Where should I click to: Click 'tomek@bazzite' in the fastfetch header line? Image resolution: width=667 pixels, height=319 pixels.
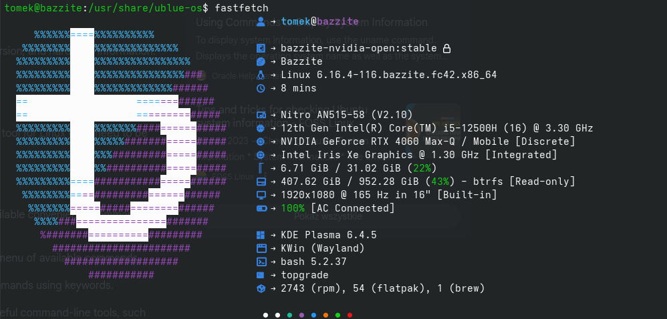click(320, 21)
